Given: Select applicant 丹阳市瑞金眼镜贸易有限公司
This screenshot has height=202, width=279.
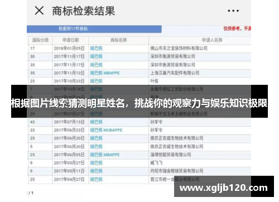Looking at the screenshot, I should [x=177, y=171].
